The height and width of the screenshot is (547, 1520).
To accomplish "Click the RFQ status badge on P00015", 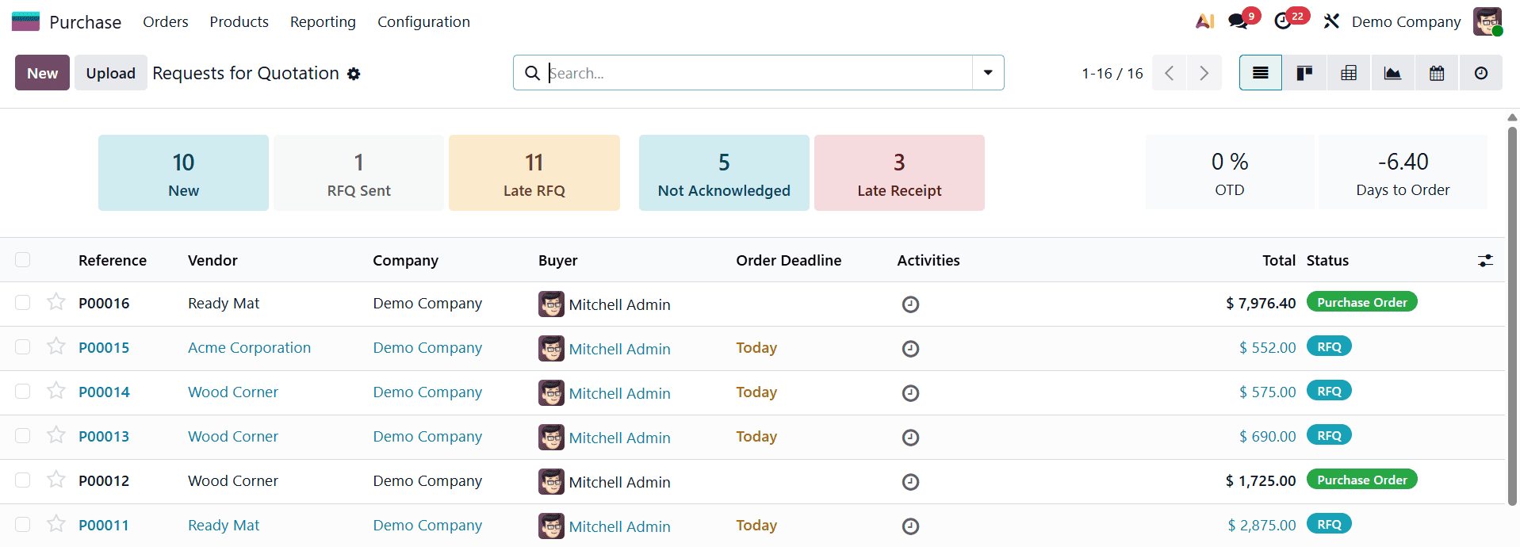I will pos(1329,346).
